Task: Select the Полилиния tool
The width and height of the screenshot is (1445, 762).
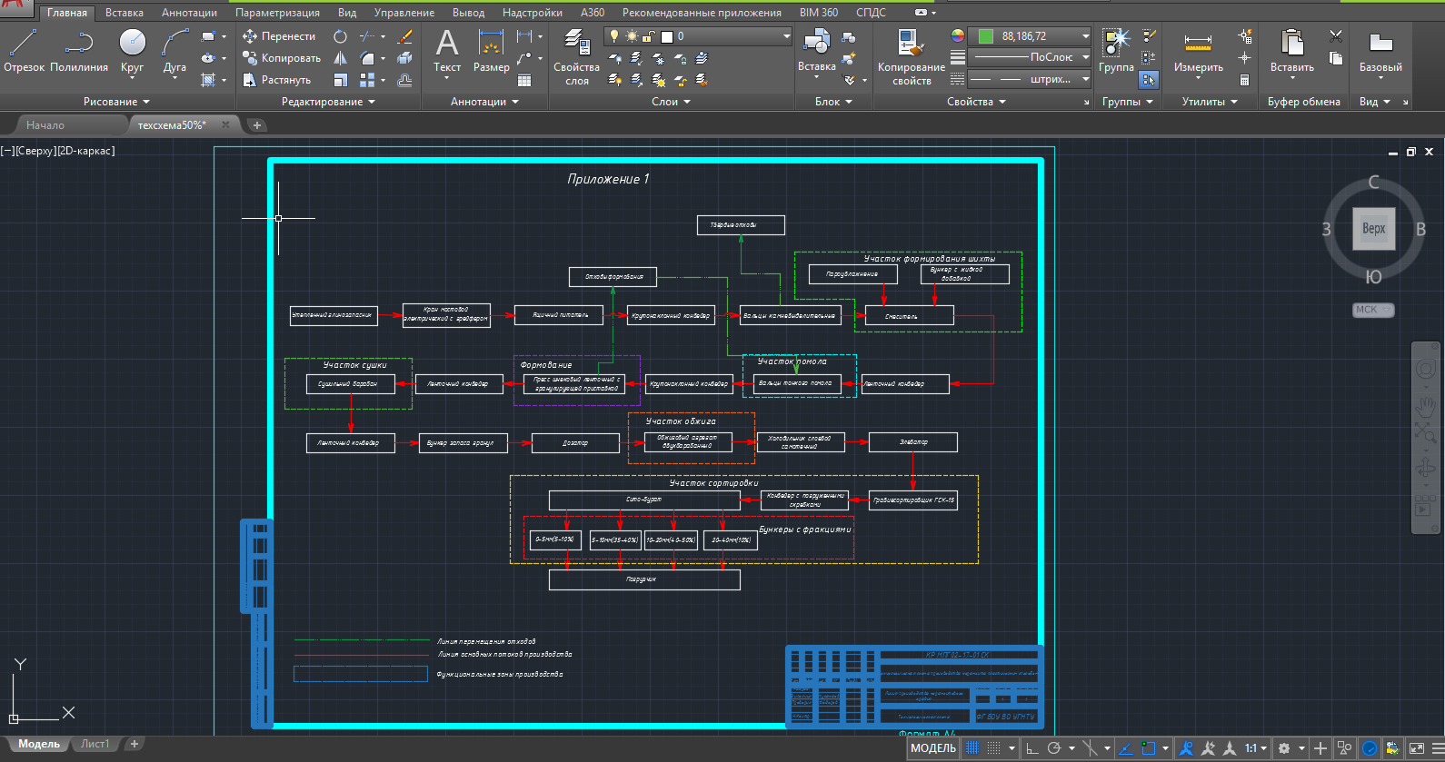Action: click(x=79, y=51)
